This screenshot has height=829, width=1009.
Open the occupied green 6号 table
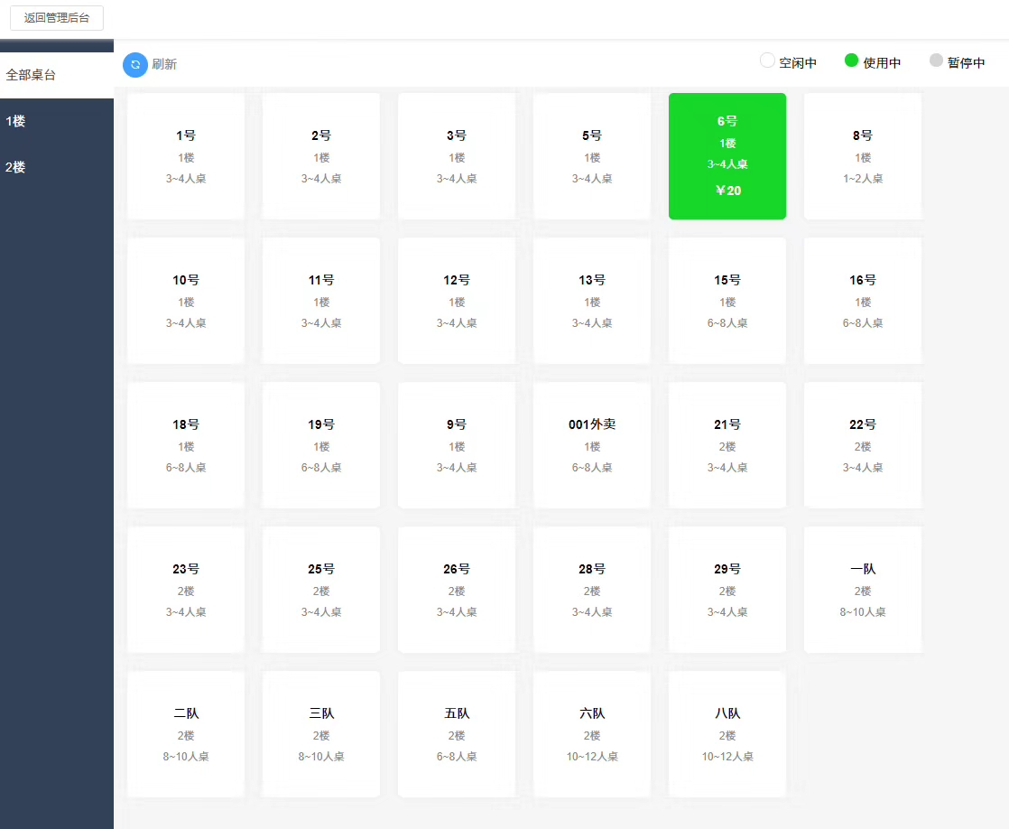coord(727,156)
